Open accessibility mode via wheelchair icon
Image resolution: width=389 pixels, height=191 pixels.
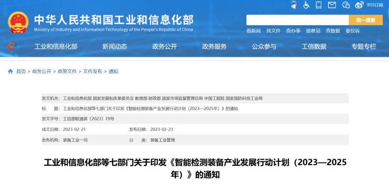306,5
